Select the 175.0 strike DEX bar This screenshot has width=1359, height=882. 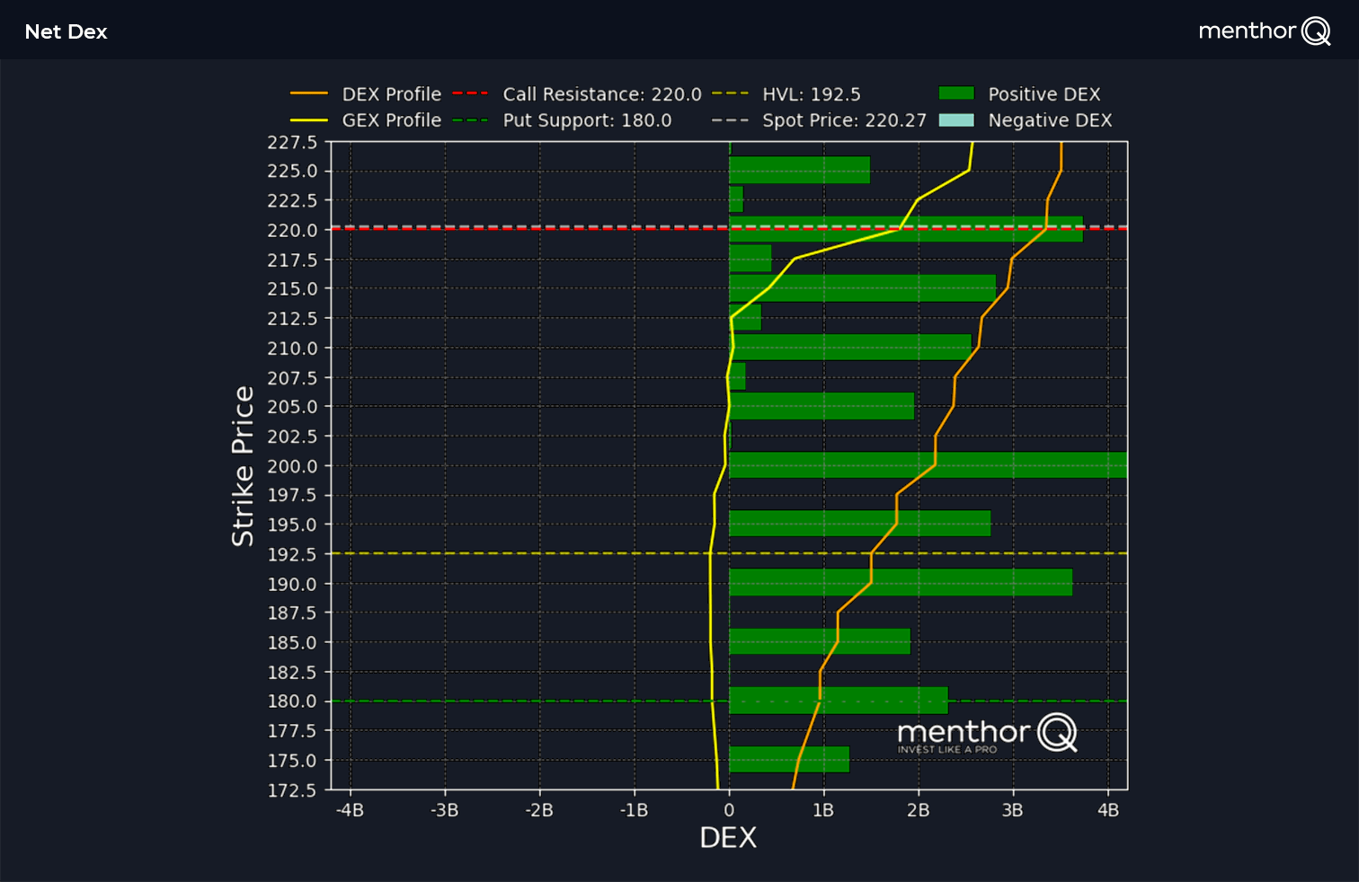coord(789,760)
